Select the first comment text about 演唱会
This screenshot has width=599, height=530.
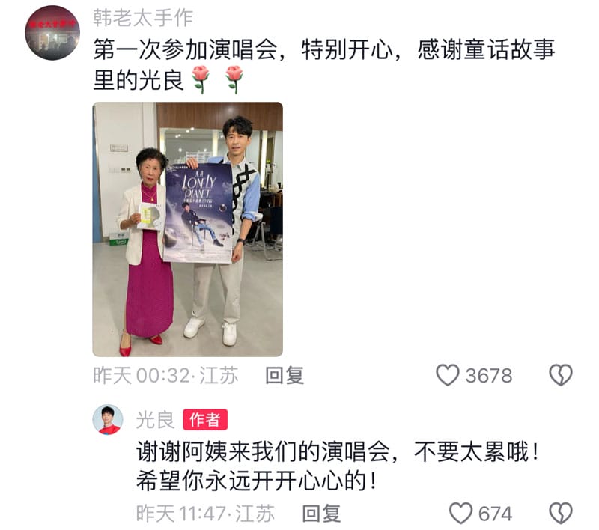[324, 65]
